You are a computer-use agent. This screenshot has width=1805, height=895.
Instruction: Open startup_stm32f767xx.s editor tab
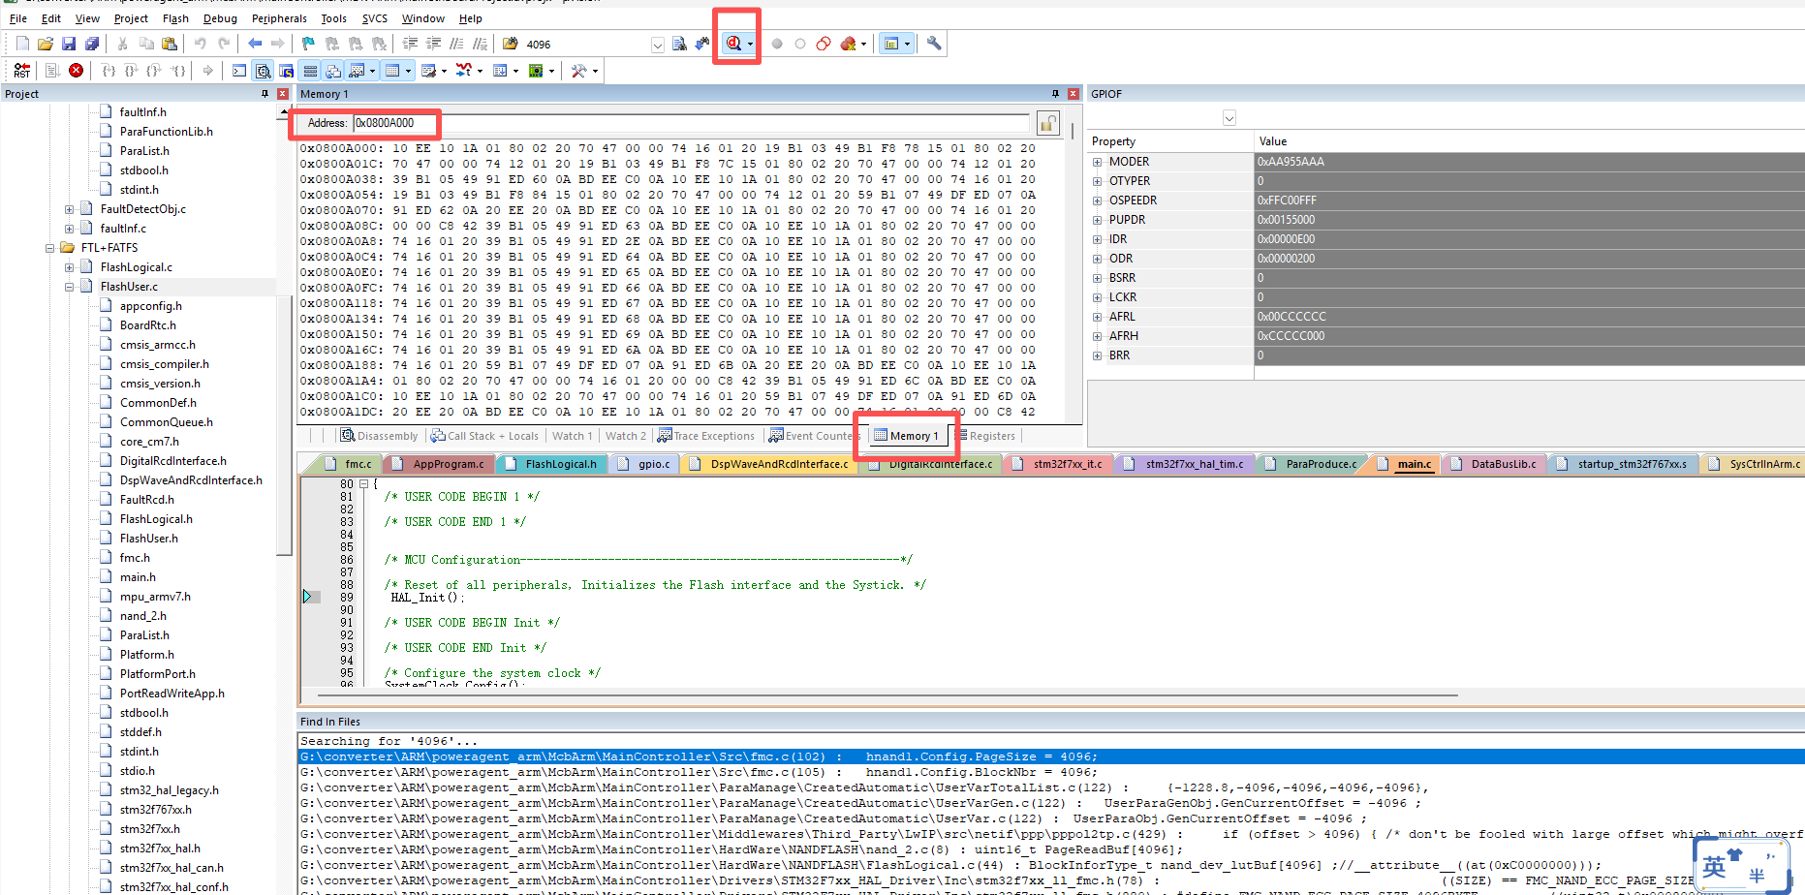pyautogui.click(x=1622, y=464)
